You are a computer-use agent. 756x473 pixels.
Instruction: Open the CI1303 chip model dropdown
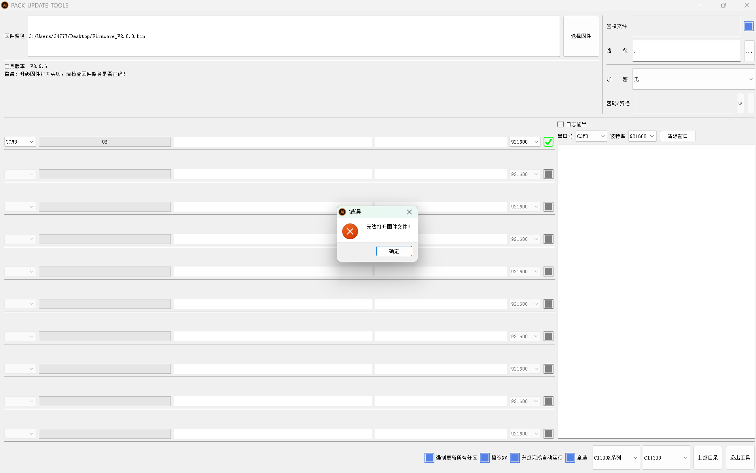(666, 458)
